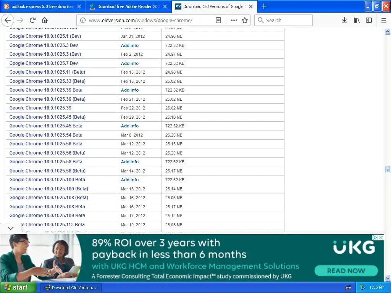Show site information for oldversion.com

pos(83,21)
